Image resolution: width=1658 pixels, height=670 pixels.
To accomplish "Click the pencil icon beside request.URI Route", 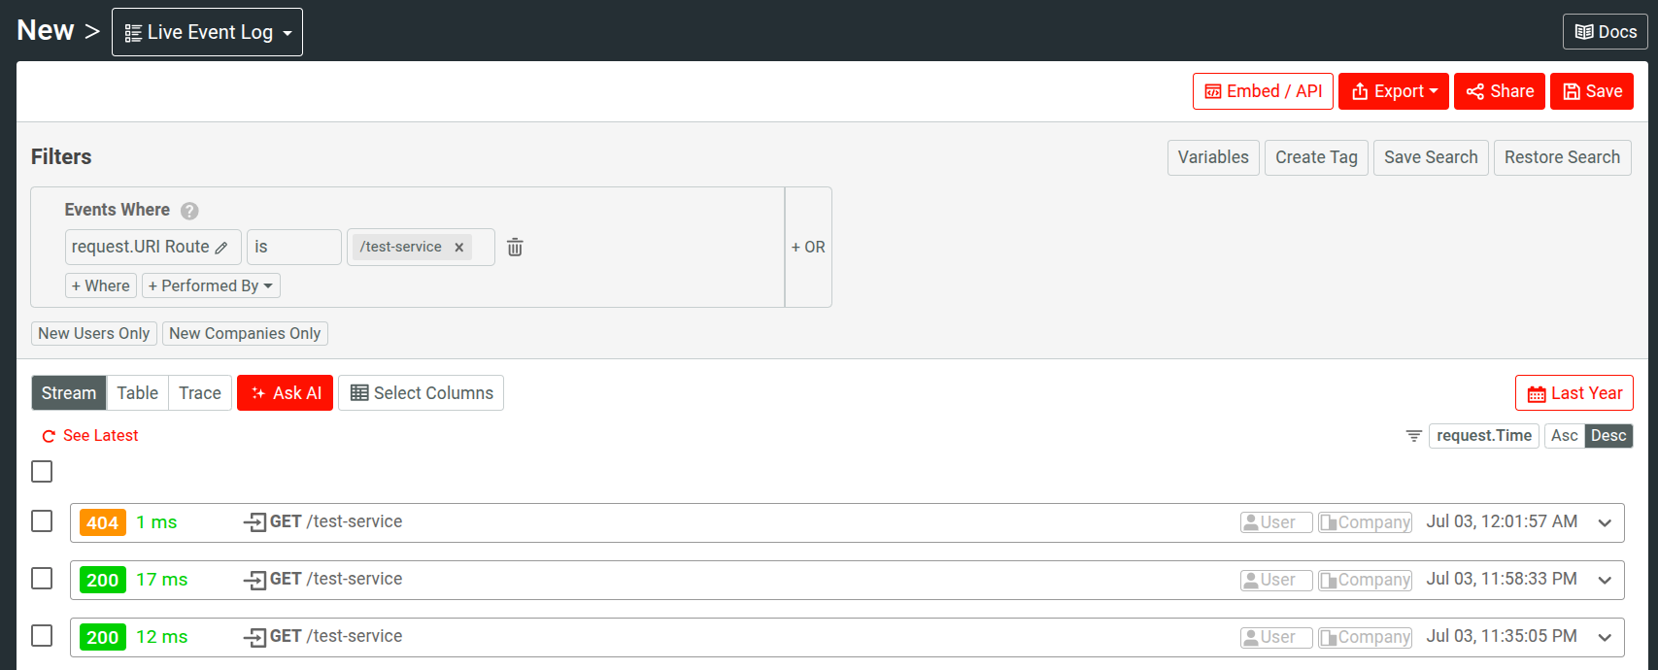I will [x=221, y=248].
